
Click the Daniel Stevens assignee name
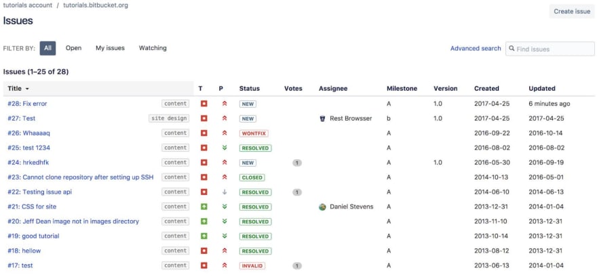pos(351,207)
